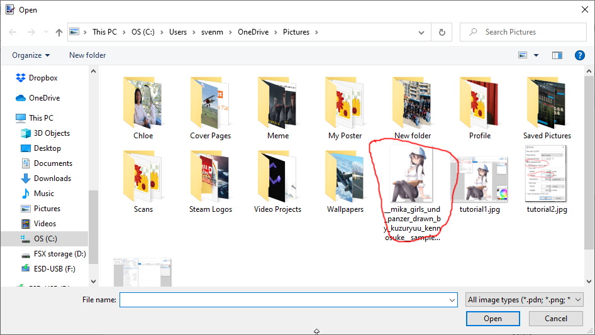Click 'This PC' in the address bar

coord(105,32)
